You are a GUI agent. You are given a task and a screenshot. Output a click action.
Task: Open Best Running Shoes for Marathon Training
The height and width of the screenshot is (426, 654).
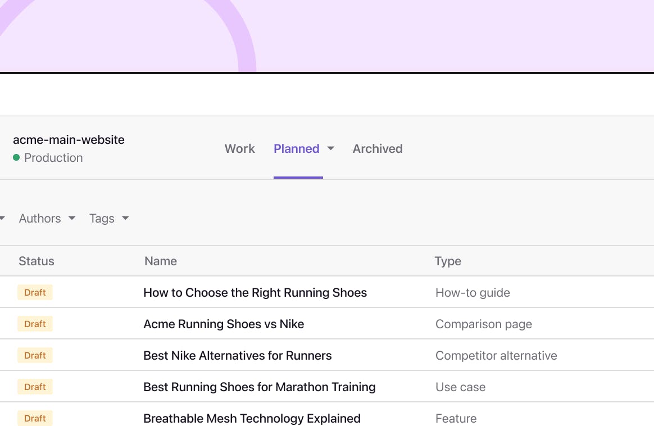point(260,387)
